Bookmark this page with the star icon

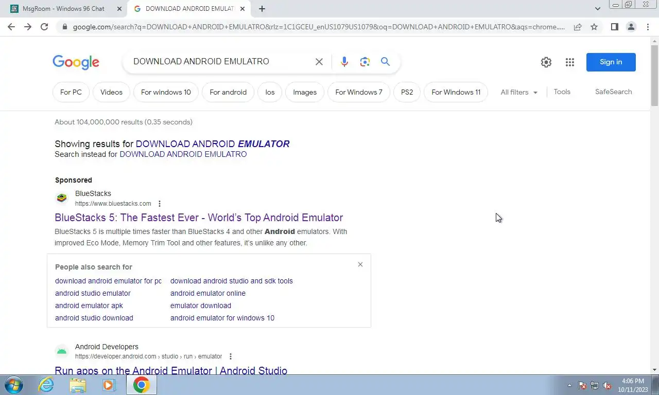(594, 27)
